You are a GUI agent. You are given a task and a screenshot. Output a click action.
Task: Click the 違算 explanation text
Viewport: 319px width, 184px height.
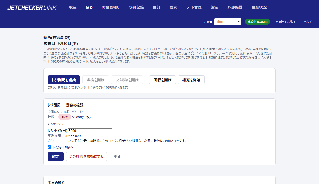[125, 141]
